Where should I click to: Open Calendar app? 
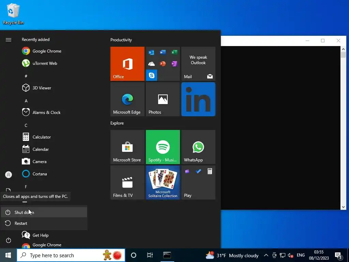[35, 149]
